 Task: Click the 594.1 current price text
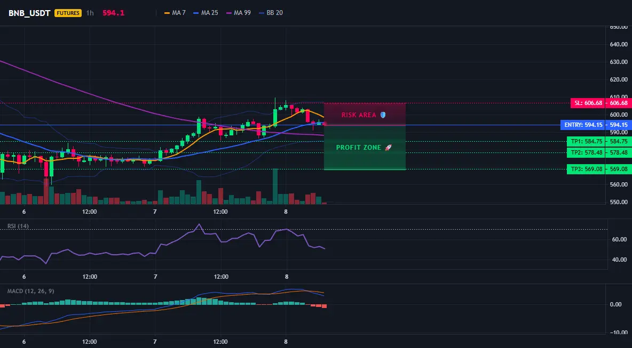click(x=113, y=13)
